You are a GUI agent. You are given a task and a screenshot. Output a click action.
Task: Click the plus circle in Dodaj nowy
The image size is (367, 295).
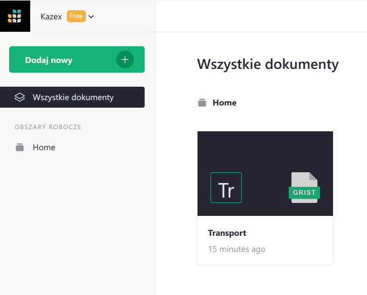pos(125,60)
